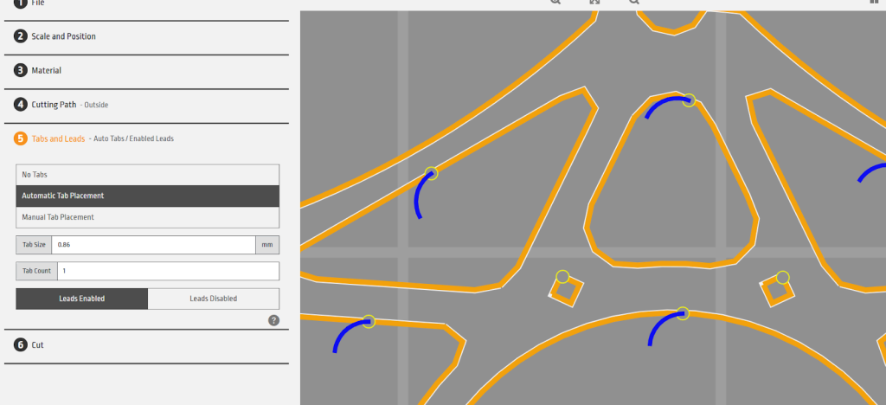Open the File step header

click(146, 4)
